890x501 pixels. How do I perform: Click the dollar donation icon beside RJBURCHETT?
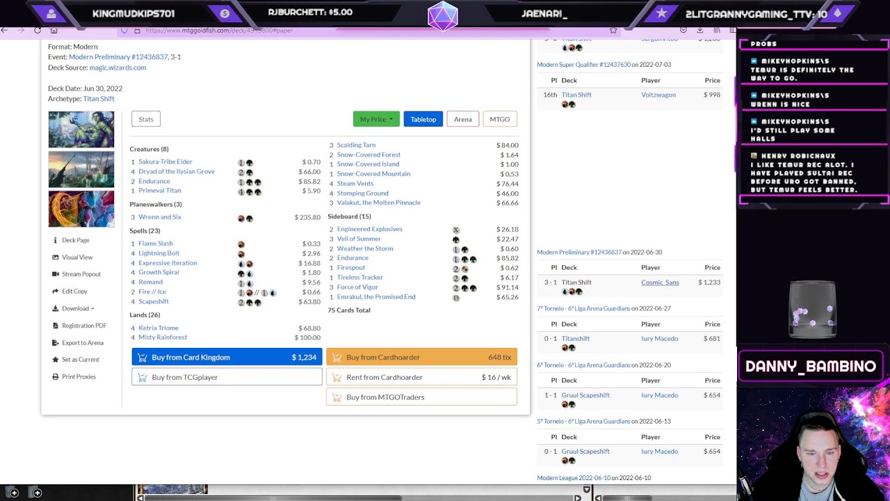225,13
